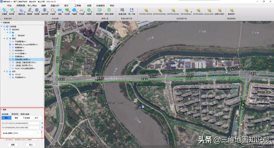Open the 导入/导出 (Import/Export) ribbon tab
274x148 pixels.
coord(32,6)
